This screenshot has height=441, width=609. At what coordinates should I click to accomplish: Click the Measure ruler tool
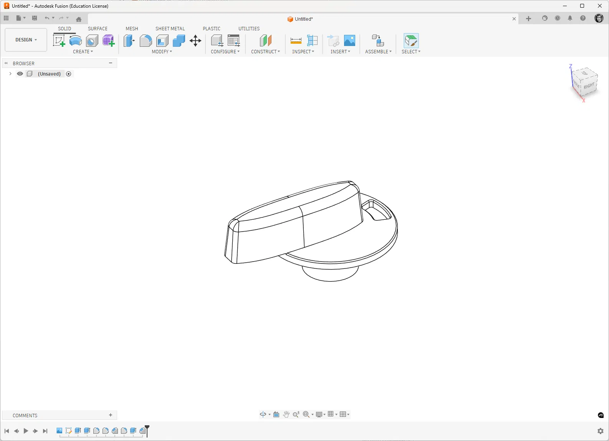click(296, 40)
